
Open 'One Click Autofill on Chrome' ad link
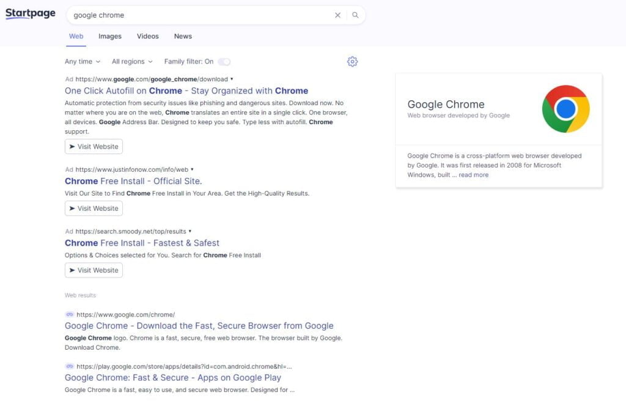pyautogui.click(x=186, y=90)
